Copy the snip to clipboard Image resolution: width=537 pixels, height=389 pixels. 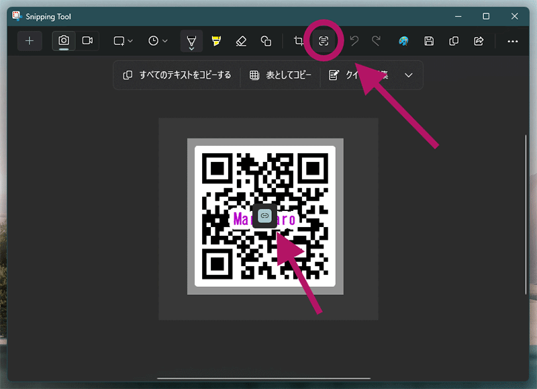coord(454,41)
